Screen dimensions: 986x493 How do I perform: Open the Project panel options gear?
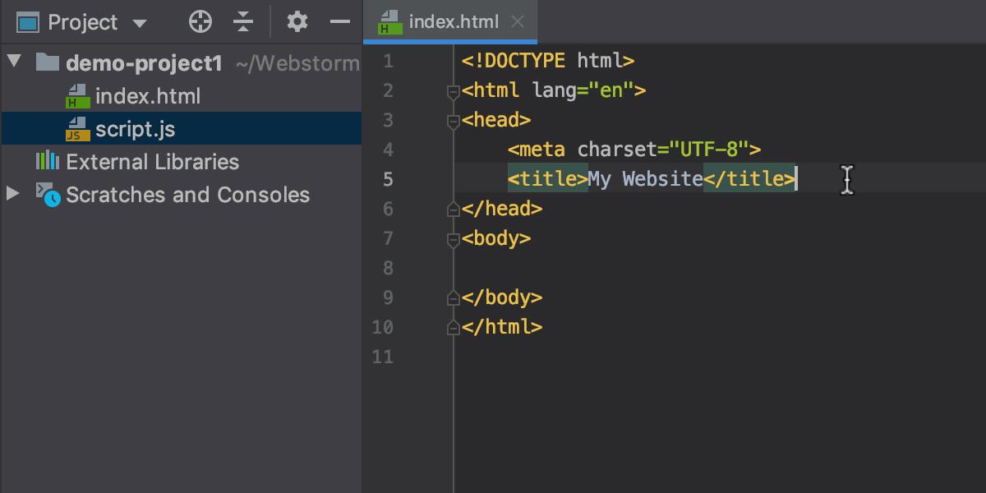(296, 21)
